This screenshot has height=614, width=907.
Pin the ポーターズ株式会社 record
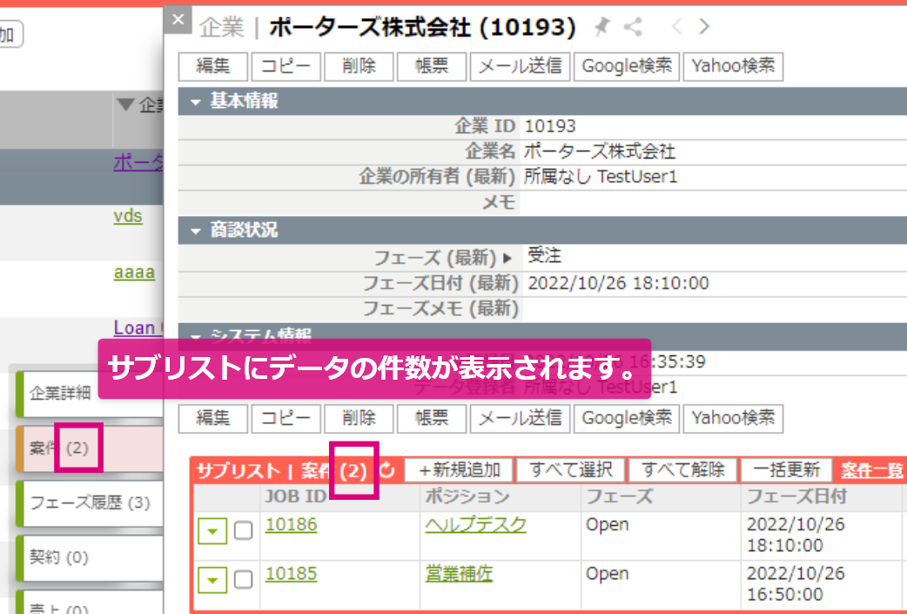coord(602,27)
